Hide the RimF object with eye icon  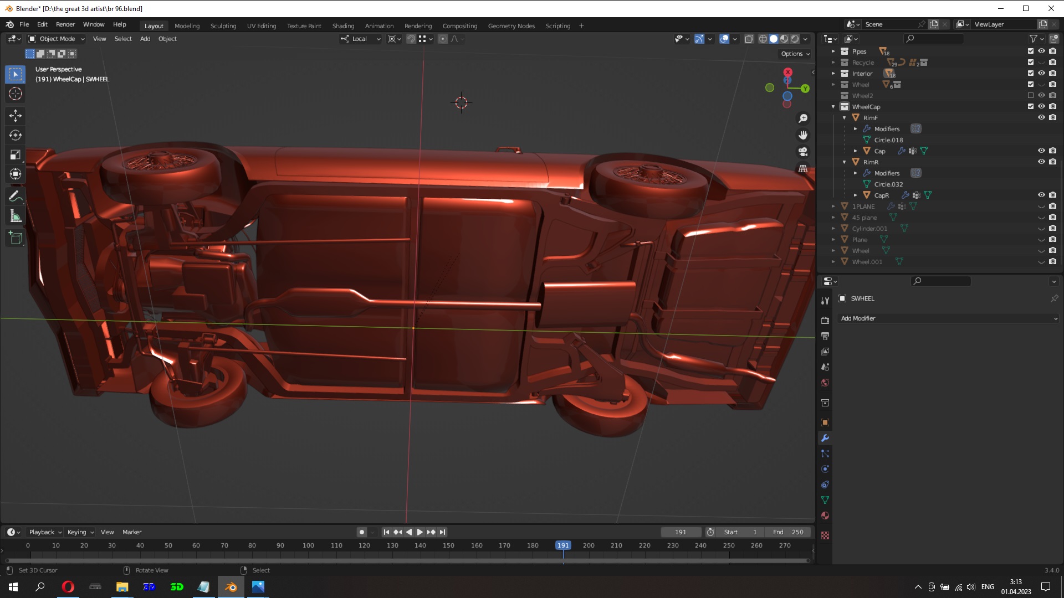click(x=1041, y=117)
